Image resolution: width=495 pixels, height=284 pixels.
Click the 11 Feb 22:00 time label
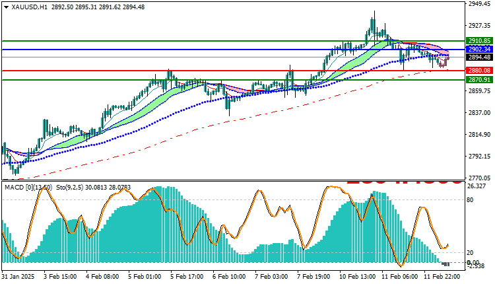click(442, 277)
